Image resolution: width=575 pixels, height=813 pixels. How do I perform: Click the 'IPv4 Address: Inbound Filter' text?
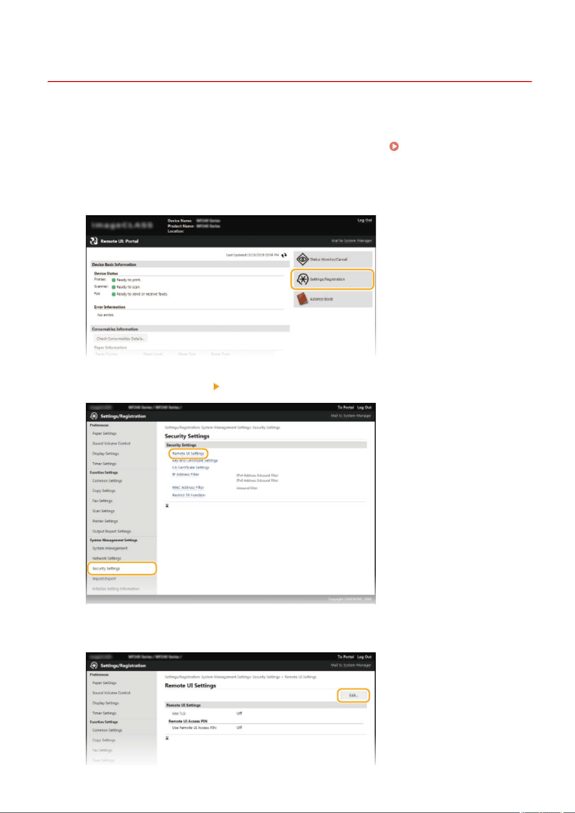(257, 475)
